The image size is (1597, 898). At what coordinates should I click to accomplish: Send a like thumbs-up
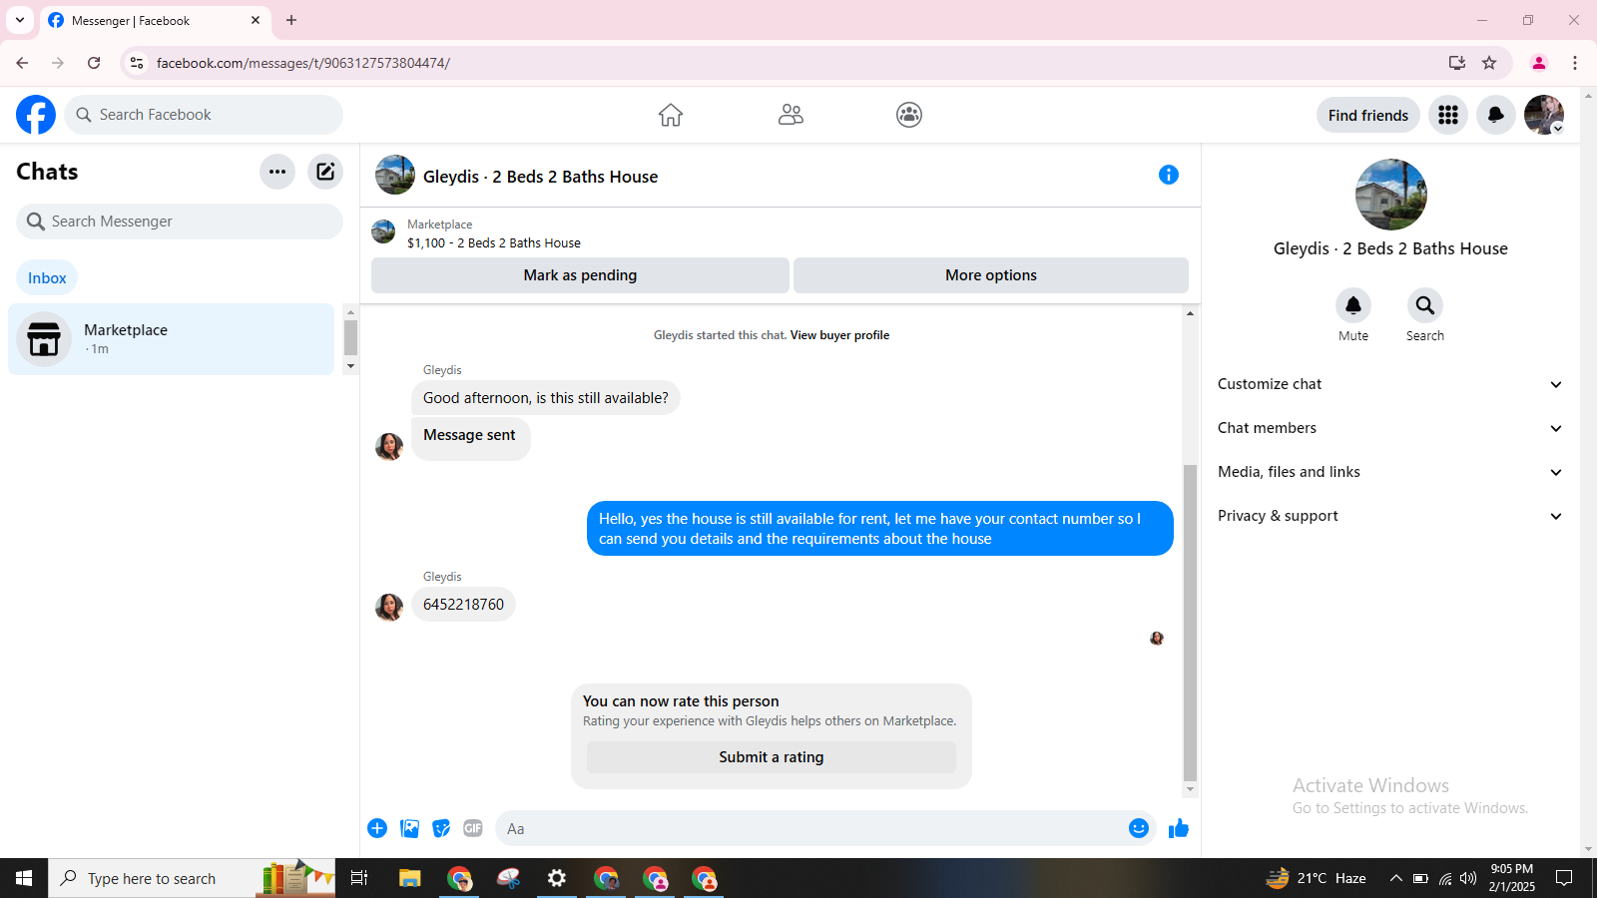tap(1179, 828)
